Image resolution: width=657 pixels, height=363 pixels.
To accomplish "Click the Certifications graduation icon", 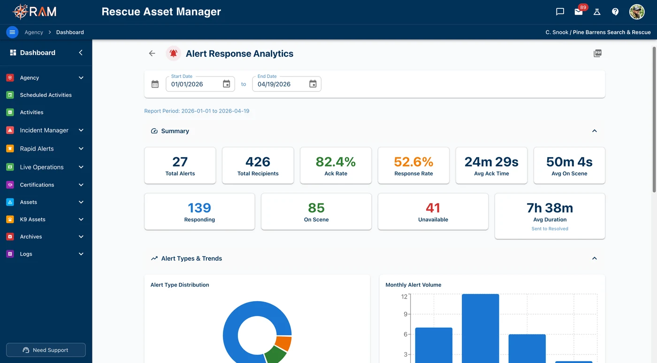I will point(10,185).
